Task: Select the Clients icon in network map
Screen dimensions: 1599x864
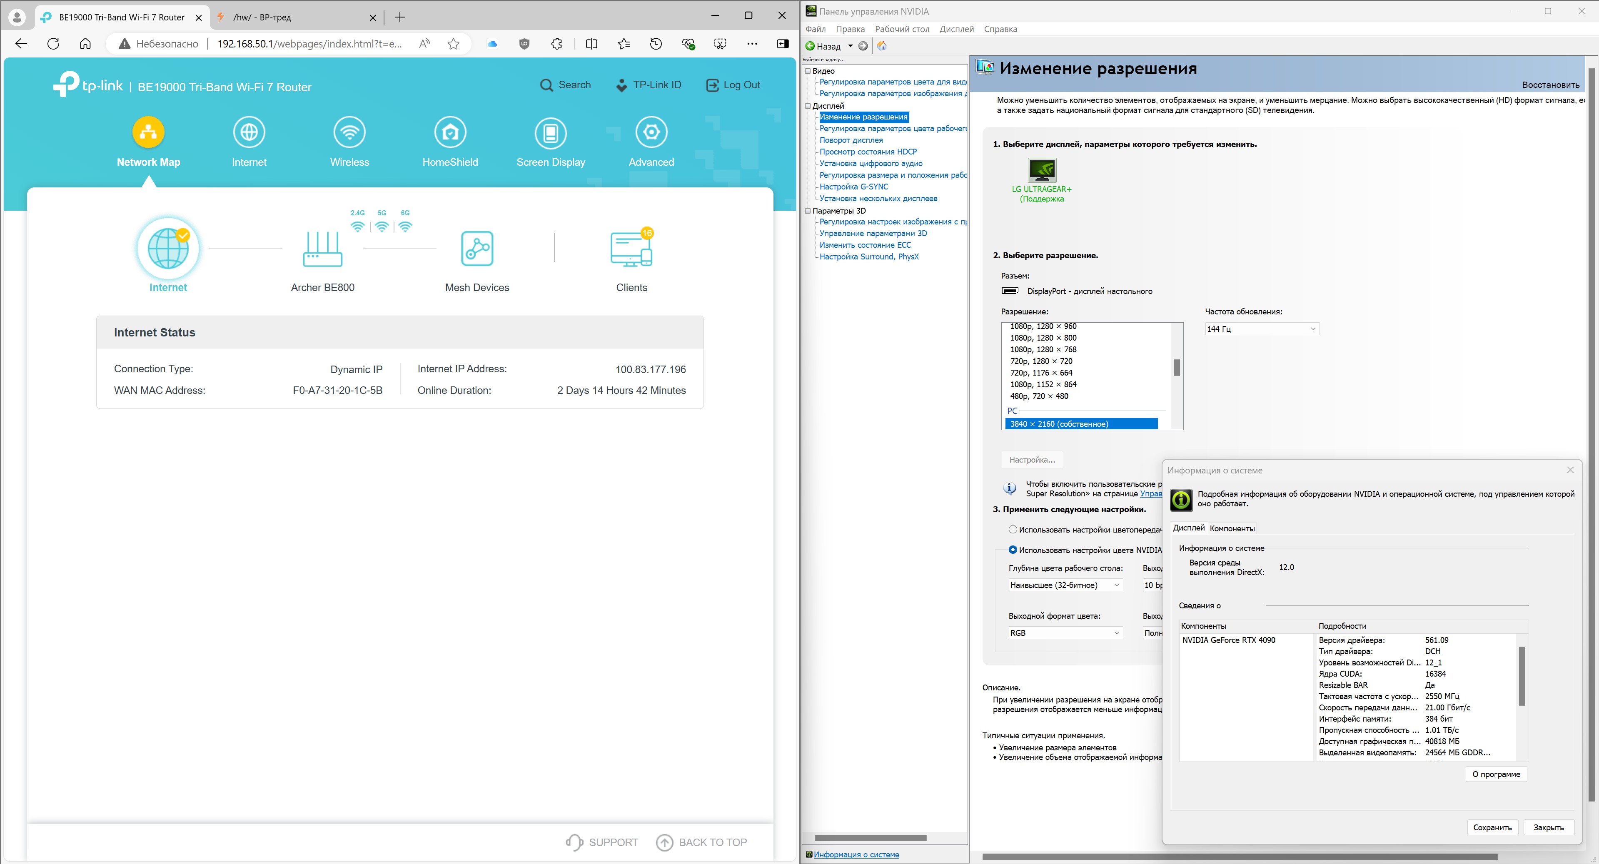Action: tap(631, 249)
